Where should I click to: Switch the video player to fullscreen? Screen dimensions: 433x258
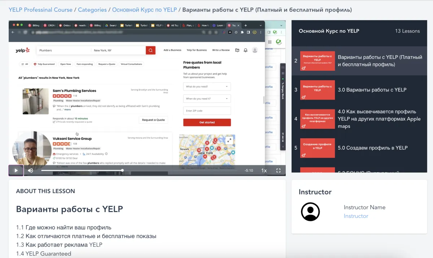point(279,171)
